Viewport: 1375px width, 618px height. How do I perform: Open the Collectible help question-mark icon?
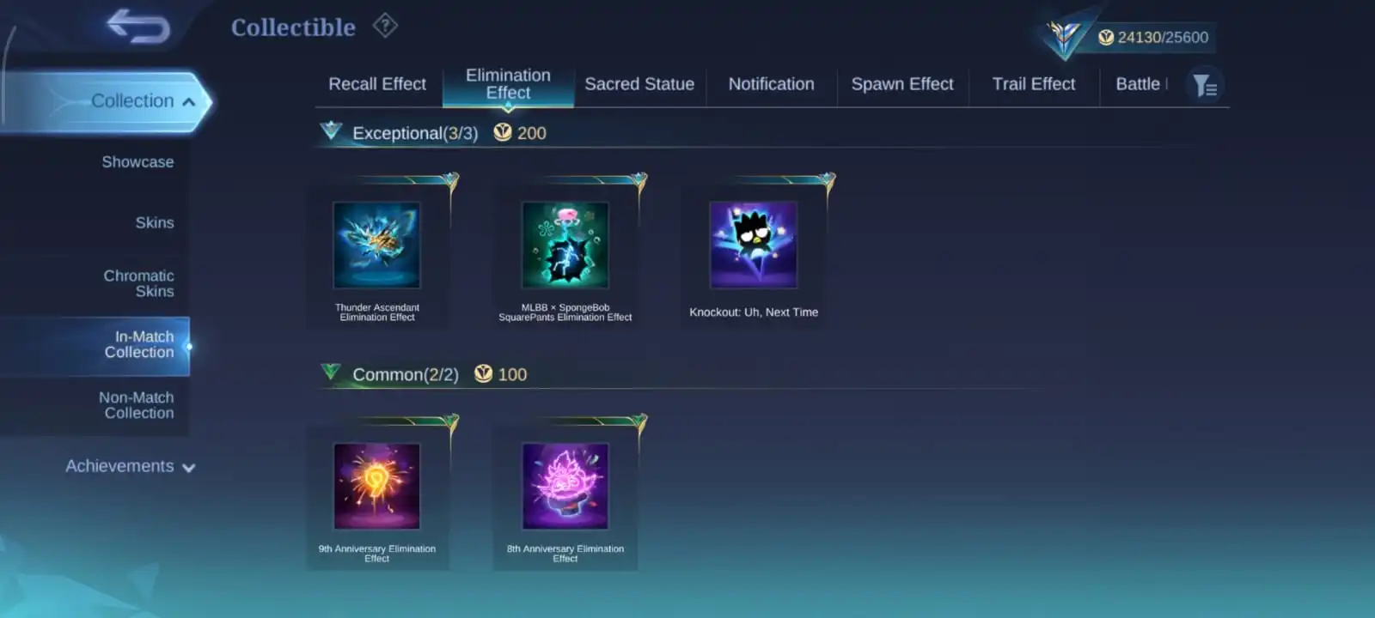click(x=385, y=26)
